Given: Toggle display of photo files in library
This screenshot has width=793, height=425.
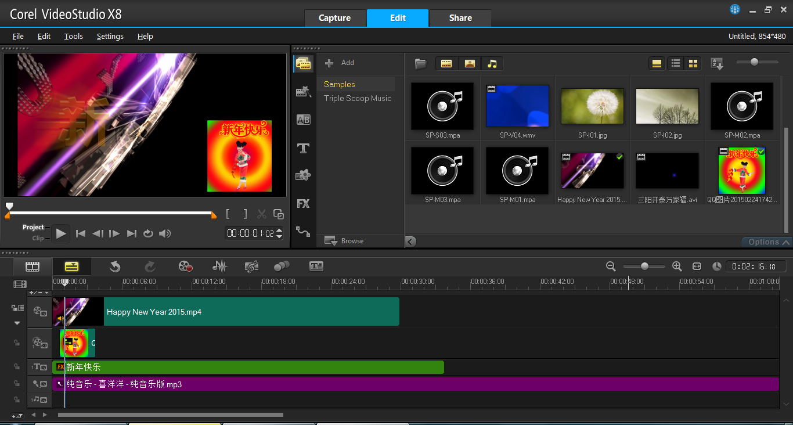Looking at the screenshot, I should point(470,63).
